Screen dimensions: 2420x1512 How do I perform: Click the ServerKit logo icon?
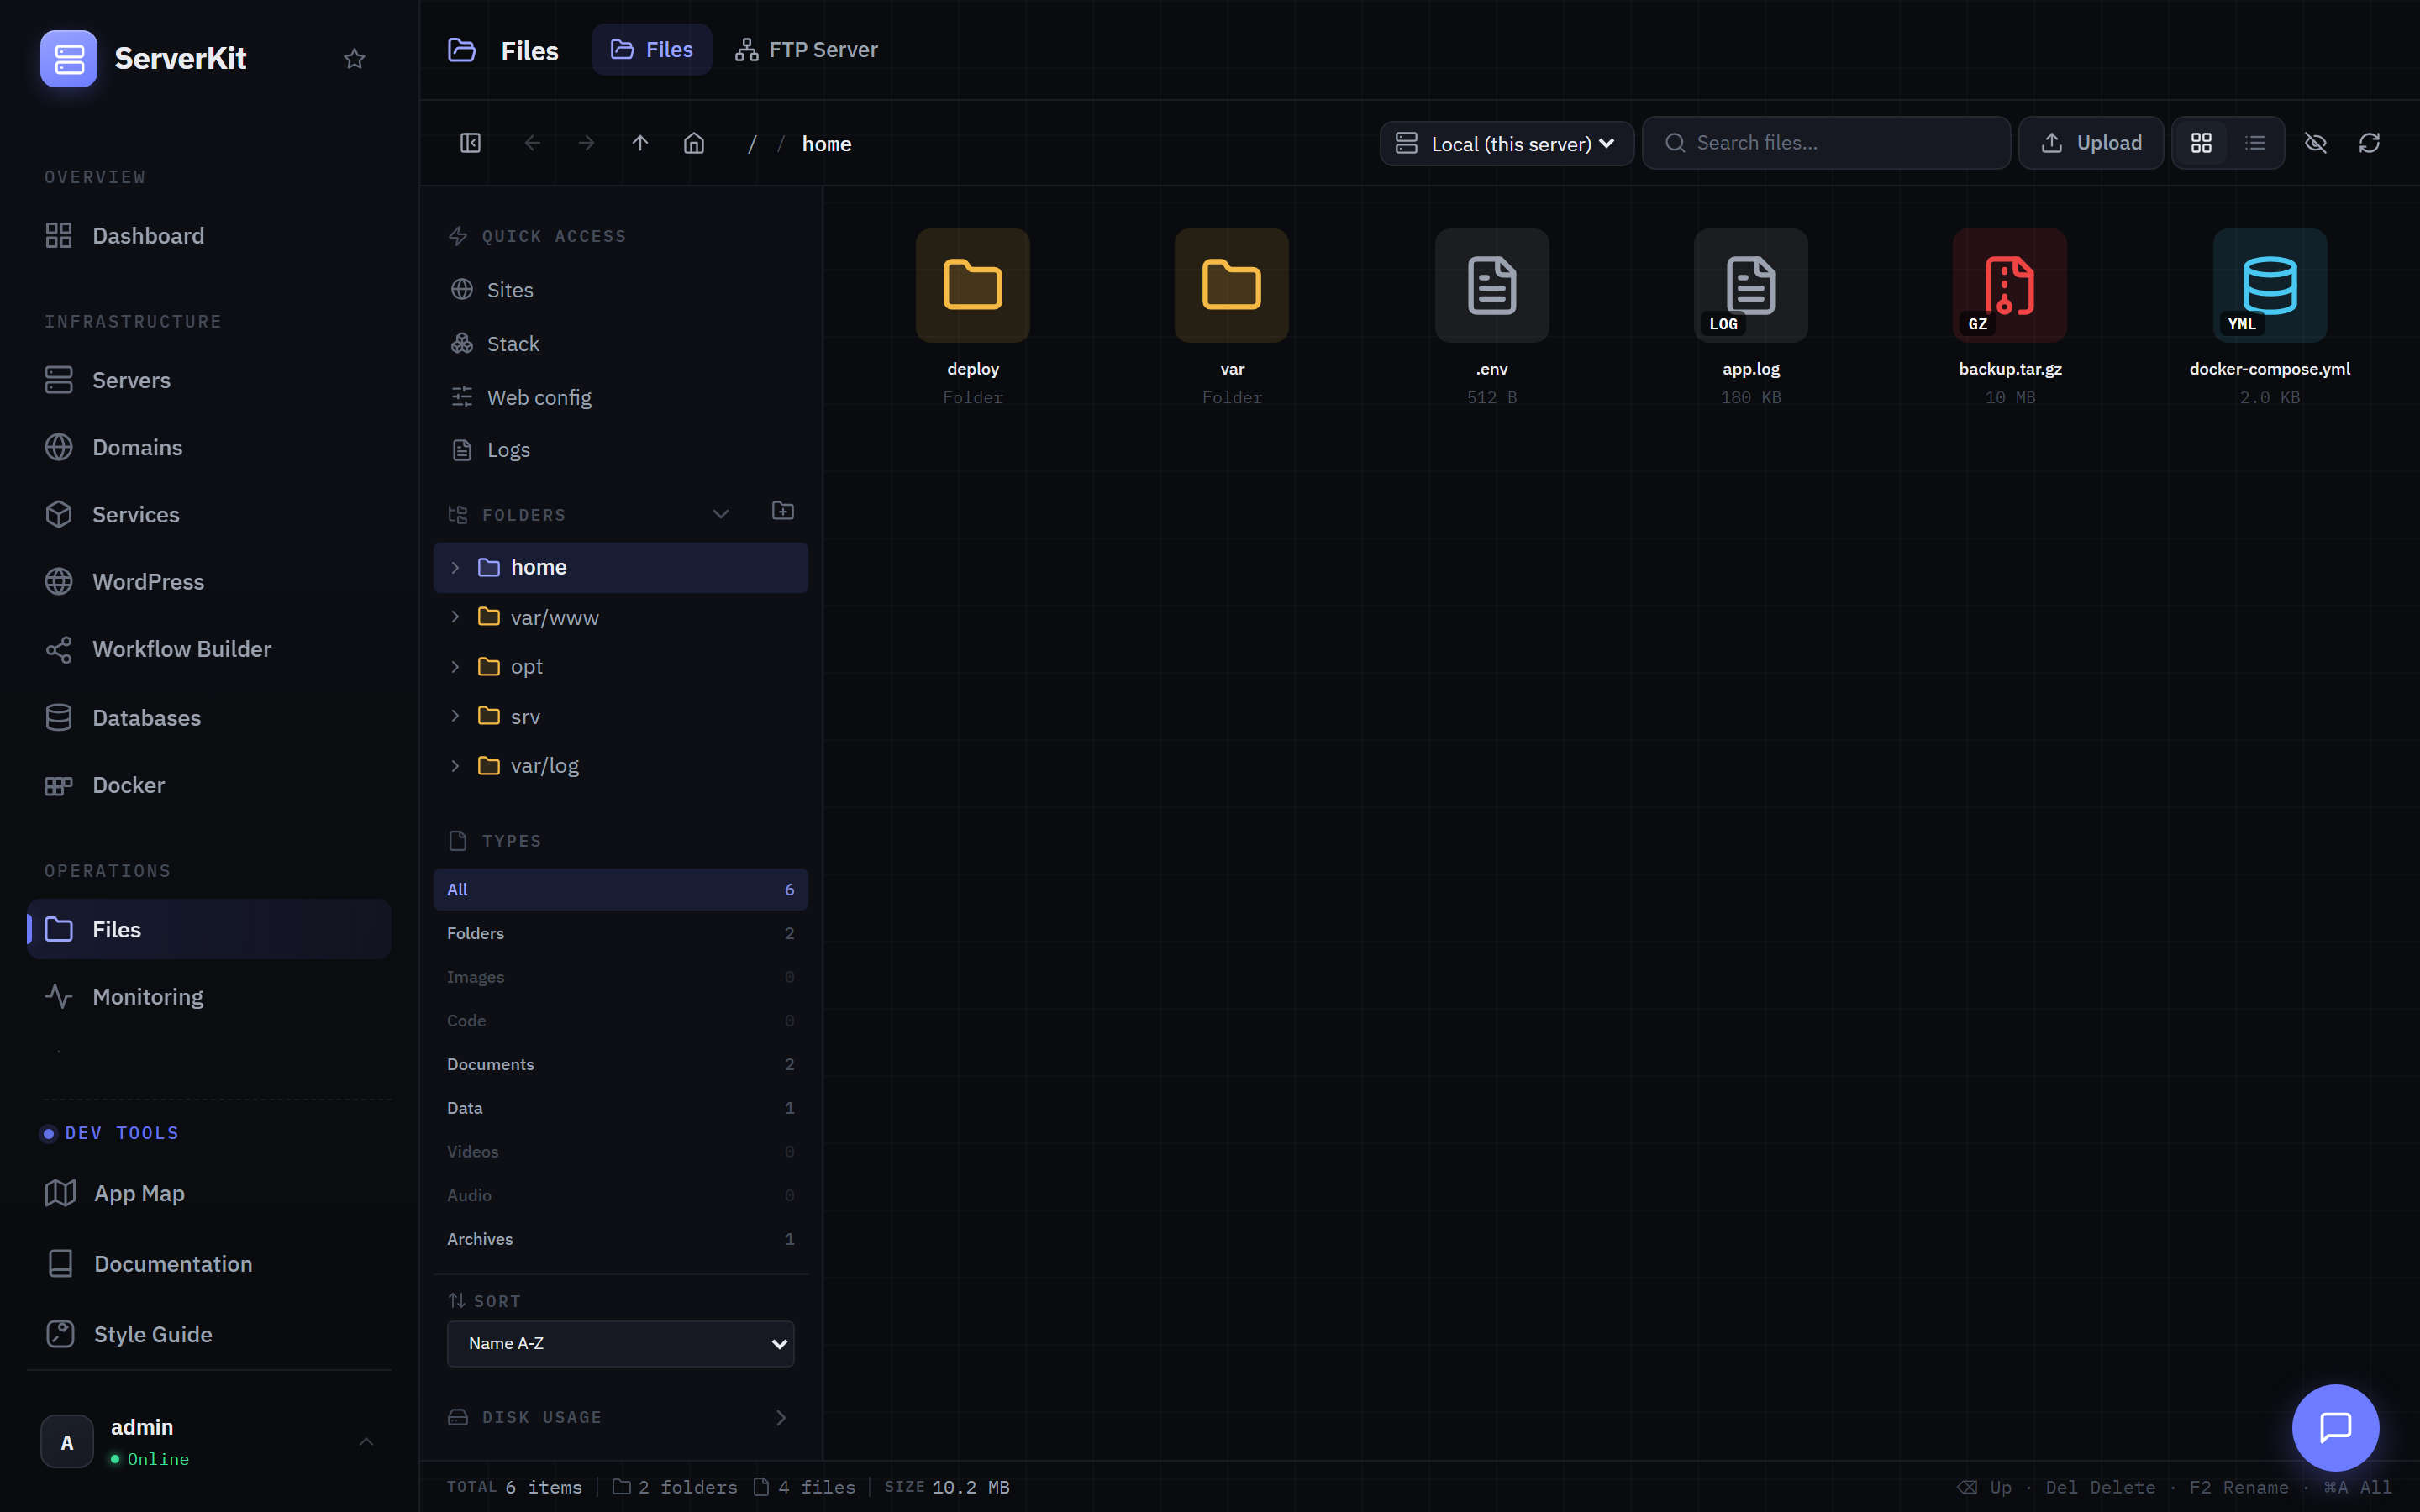click(x=69, y=58)
